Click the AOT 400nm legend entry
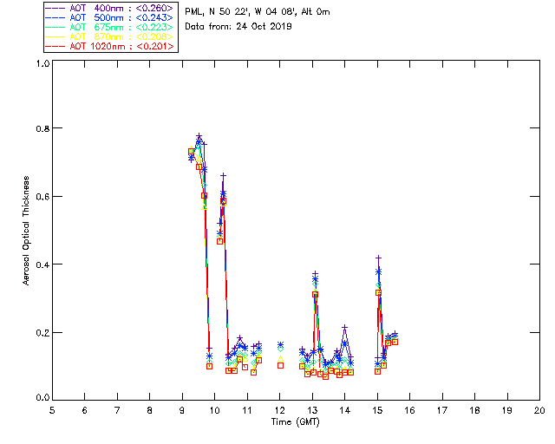 click(x=109, y=8)
